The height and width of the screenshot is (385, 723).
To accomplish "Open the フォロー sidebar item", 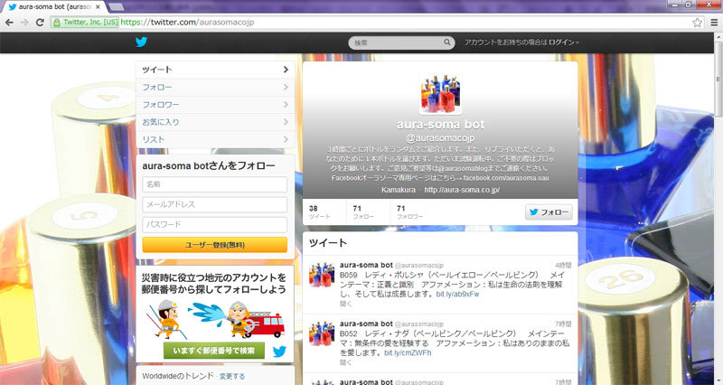I will point(215,87).
